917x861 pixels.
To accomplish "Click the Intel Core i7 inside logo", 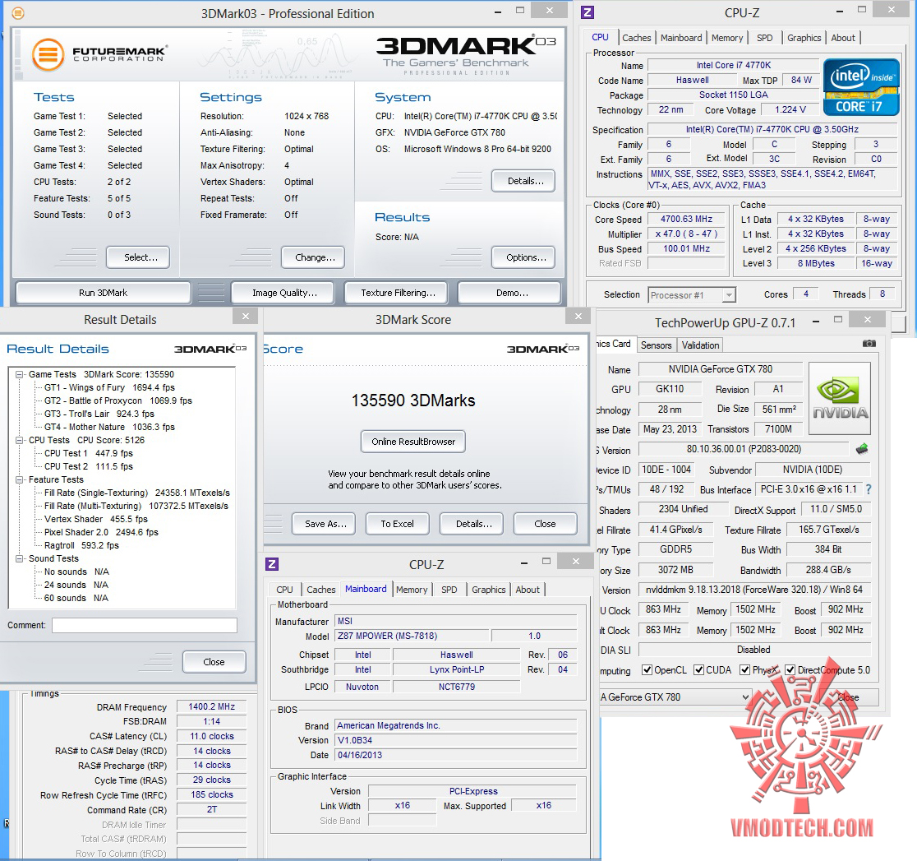I will 861,86.
